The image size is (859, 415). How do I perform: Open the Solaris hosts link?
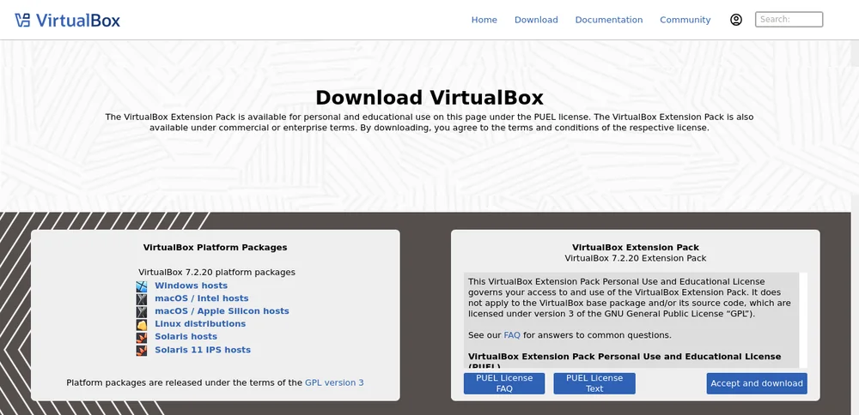pyautogui.click(x=186, y=336)
